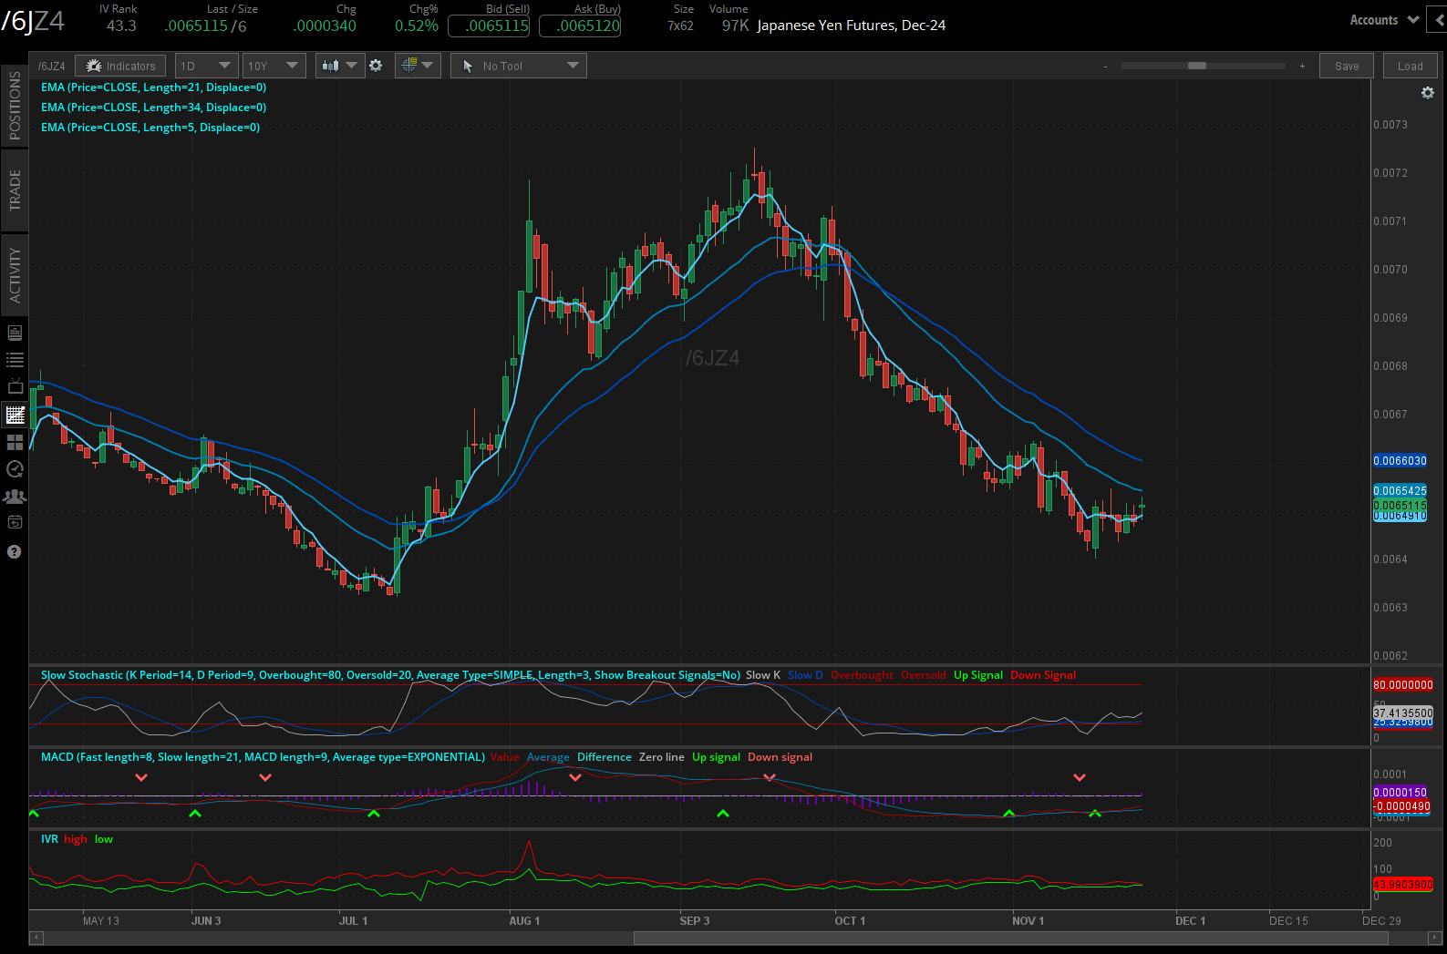The image size is (1447, 954).
Task: Click the horizontal scrollbar under the chart
Action: (x=1010, y=938)
